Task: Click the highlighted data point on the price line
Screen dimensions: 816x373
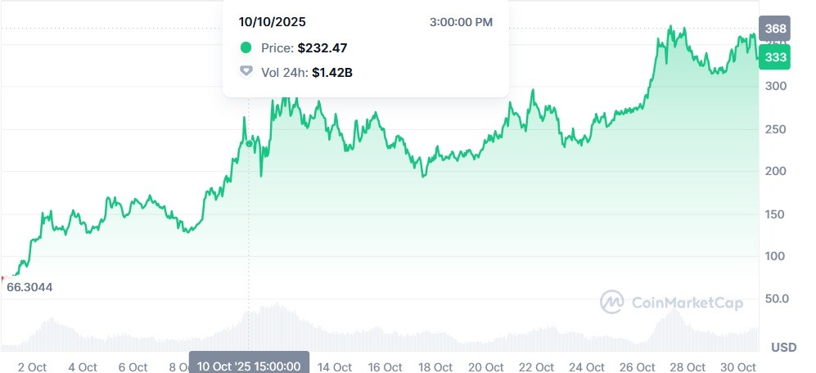Action: point(250,144)
